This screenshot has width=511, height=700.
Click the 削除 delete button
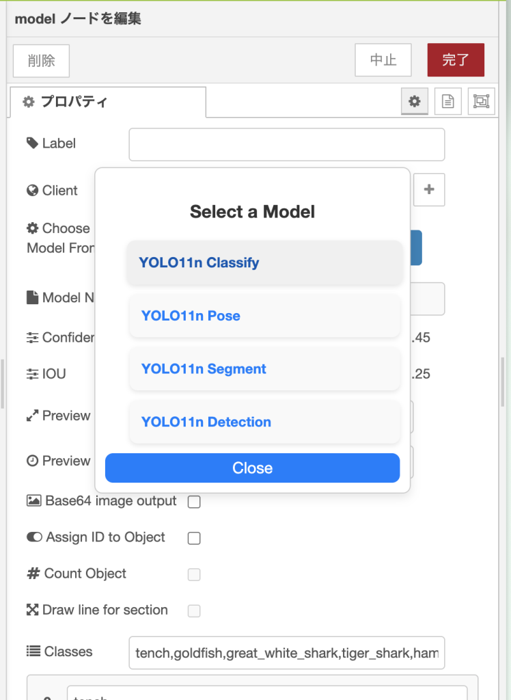(x=42, y=61)
